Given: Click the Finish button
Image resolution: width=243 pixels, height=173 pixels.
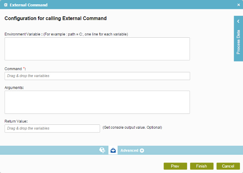Looking at the screenshot, I should [x=202, y=166].
